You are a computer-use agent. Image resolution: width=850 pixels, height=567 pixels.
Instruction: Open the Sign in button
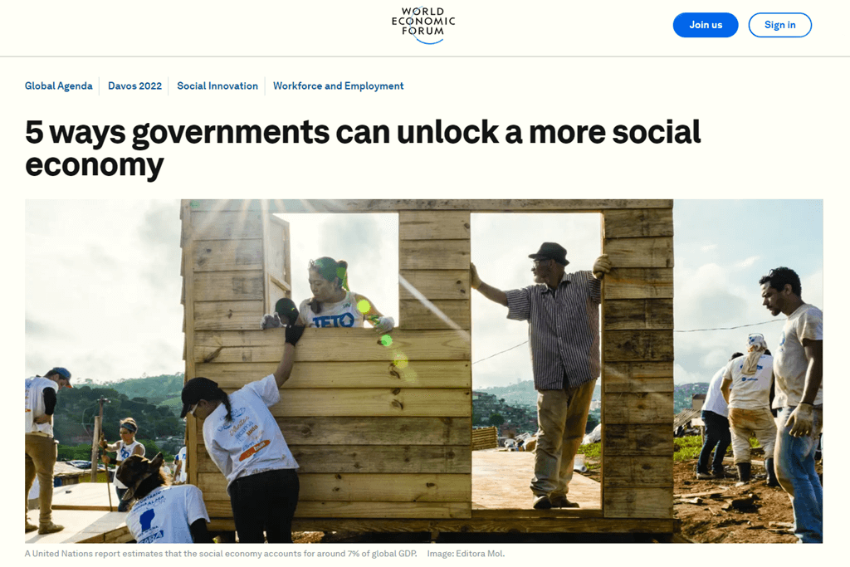click(779, 25)
